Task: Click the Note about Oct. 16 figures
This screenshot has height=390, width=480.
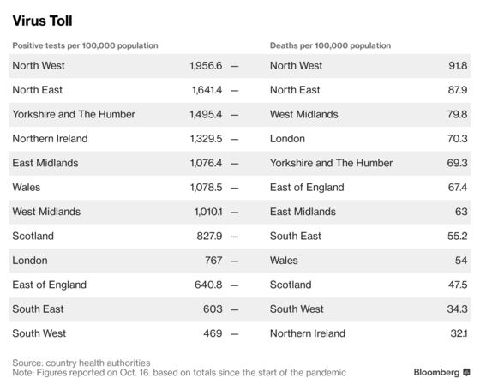Action: click(x=179, y=373)
